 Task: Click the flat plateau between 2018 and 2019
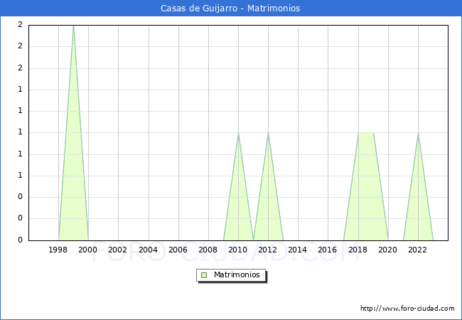(x=365, y=133)
